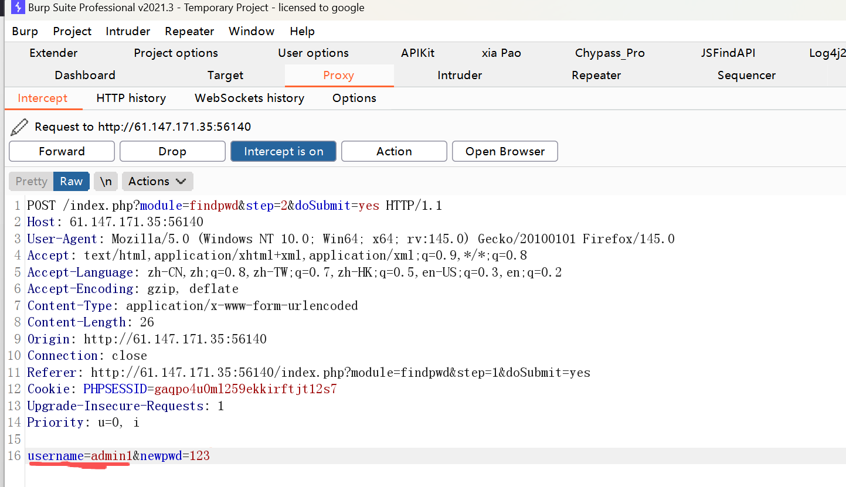
Task: Click the Request to http://61.147.171.35:56140 label
Action: tap(143, 127)
